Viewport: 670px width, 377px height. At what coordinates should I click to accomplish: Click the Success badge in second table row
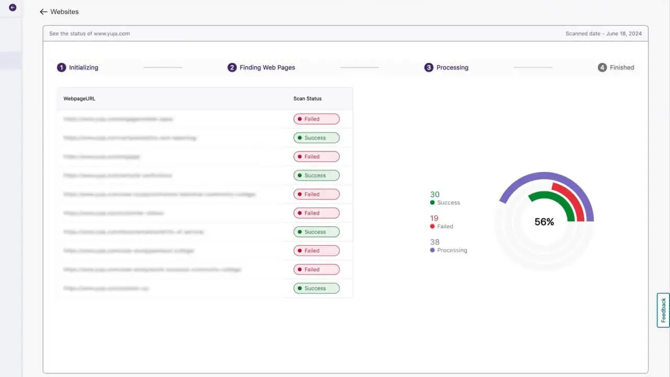316,138
